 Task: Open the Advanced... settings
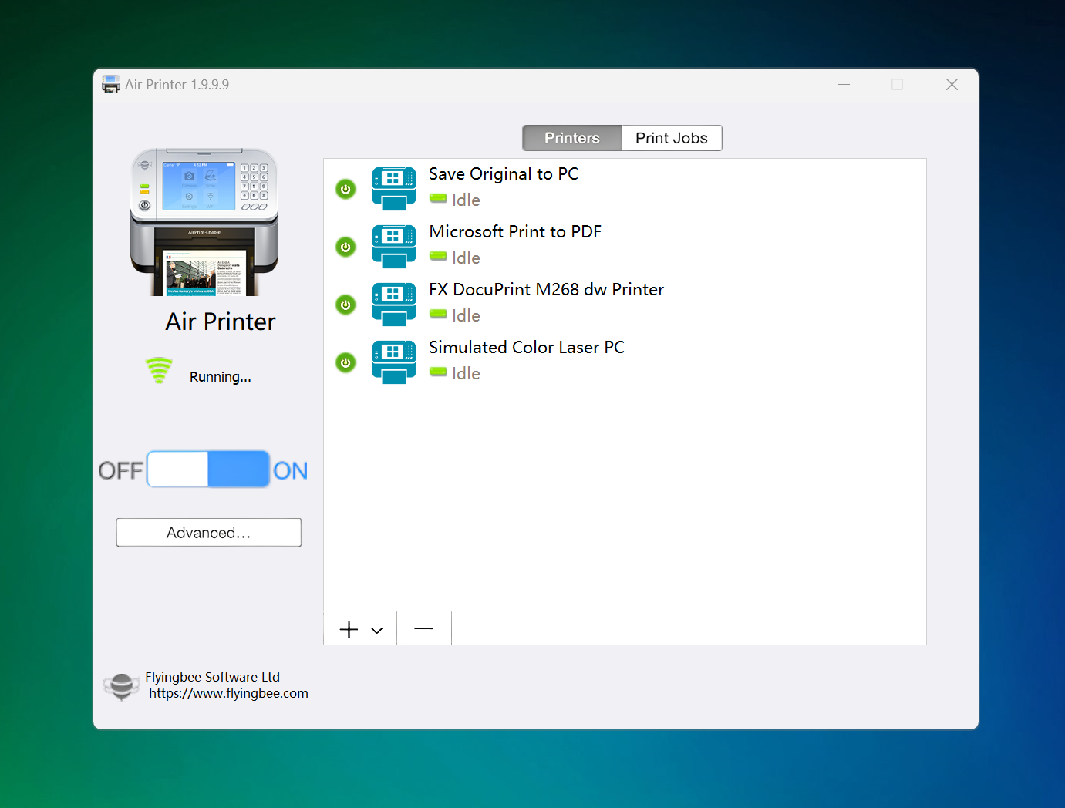click(209, 533)
